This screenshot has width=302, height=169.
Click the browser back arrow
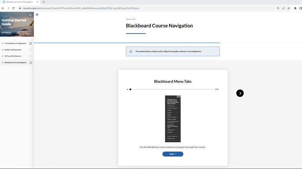[3, 8]
